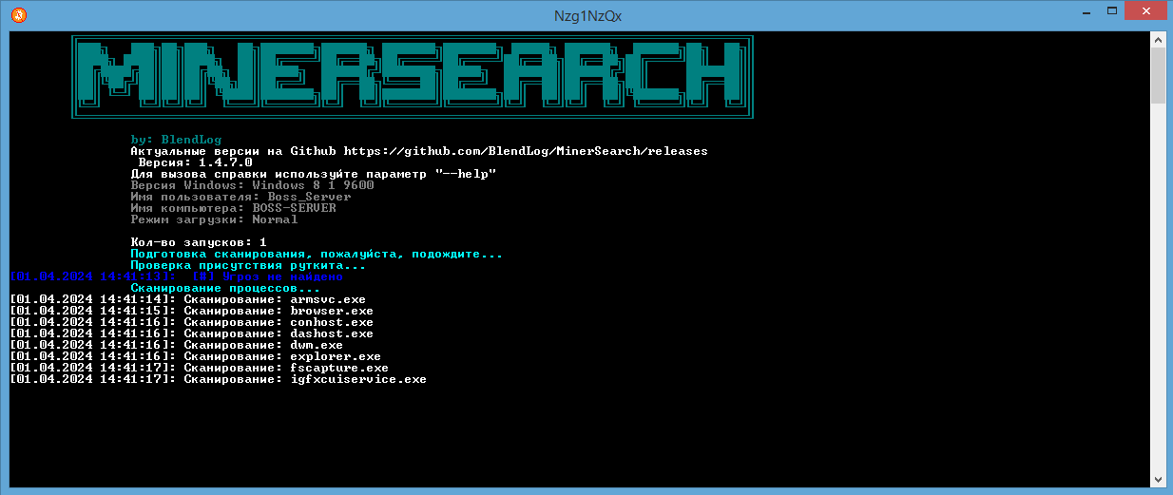Image resolution: width=1173 pixels, height=495 pixels.
Task: Click the igfxcuiservice.exe scan entry
Action: coord(218,379)
